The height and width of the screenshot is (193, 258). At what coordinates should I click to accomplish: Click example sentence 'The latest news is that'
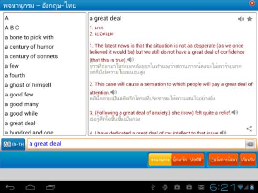[x=167, y=53]
